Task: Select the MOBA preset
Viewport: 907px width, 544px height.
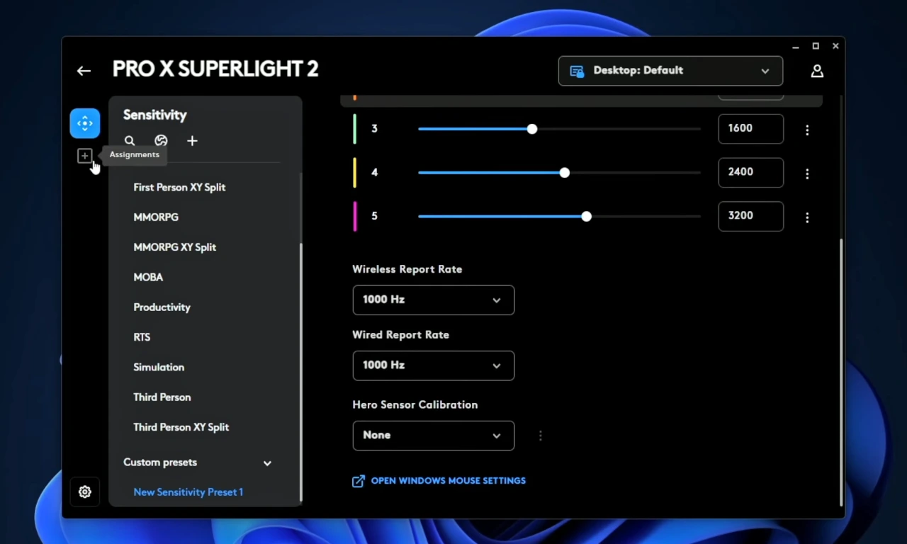Action: (x=148, y=277)
